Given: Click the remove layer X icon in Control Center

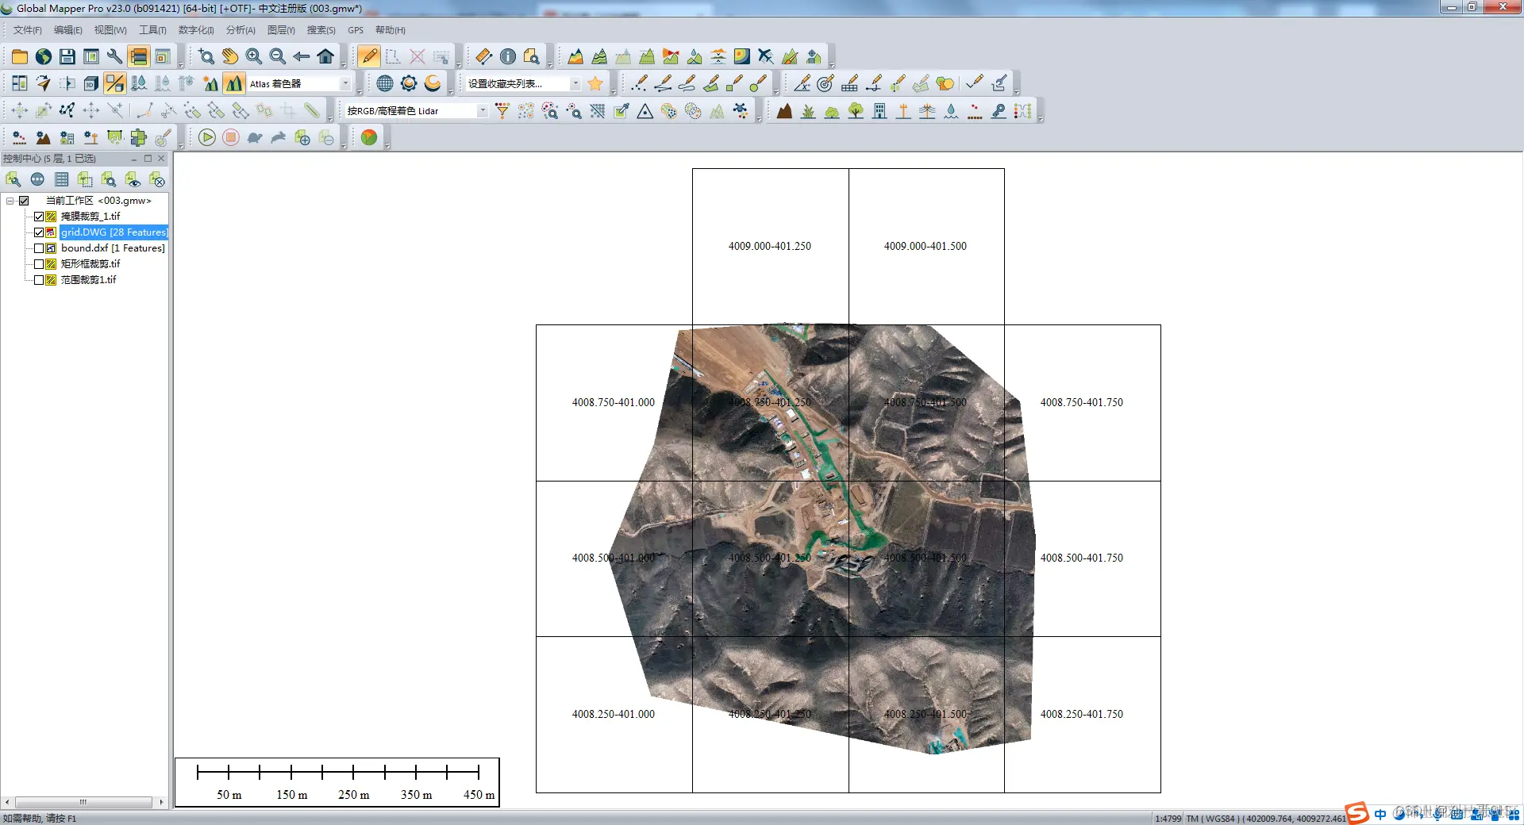Looking at the screenshot, I should coord(156,179).
